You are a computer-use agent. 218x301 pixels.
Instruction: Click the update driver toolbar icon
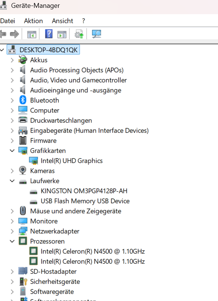pyautogui.click(x=79, y=34)
